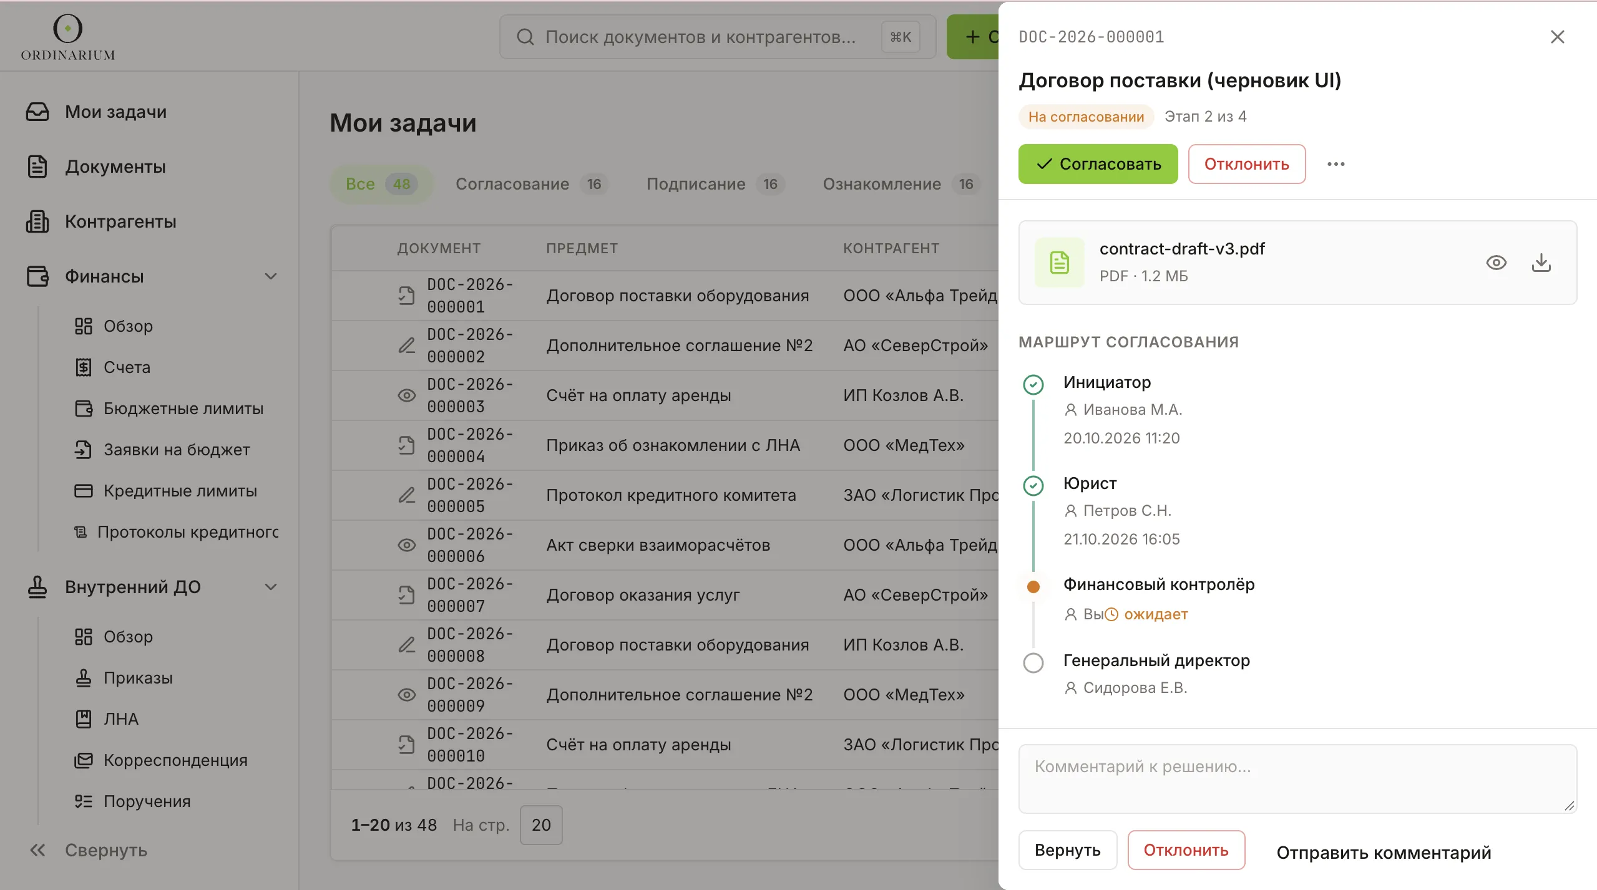Click pencil icon for DOC-2026-000002 row

[x=406, y=346]
